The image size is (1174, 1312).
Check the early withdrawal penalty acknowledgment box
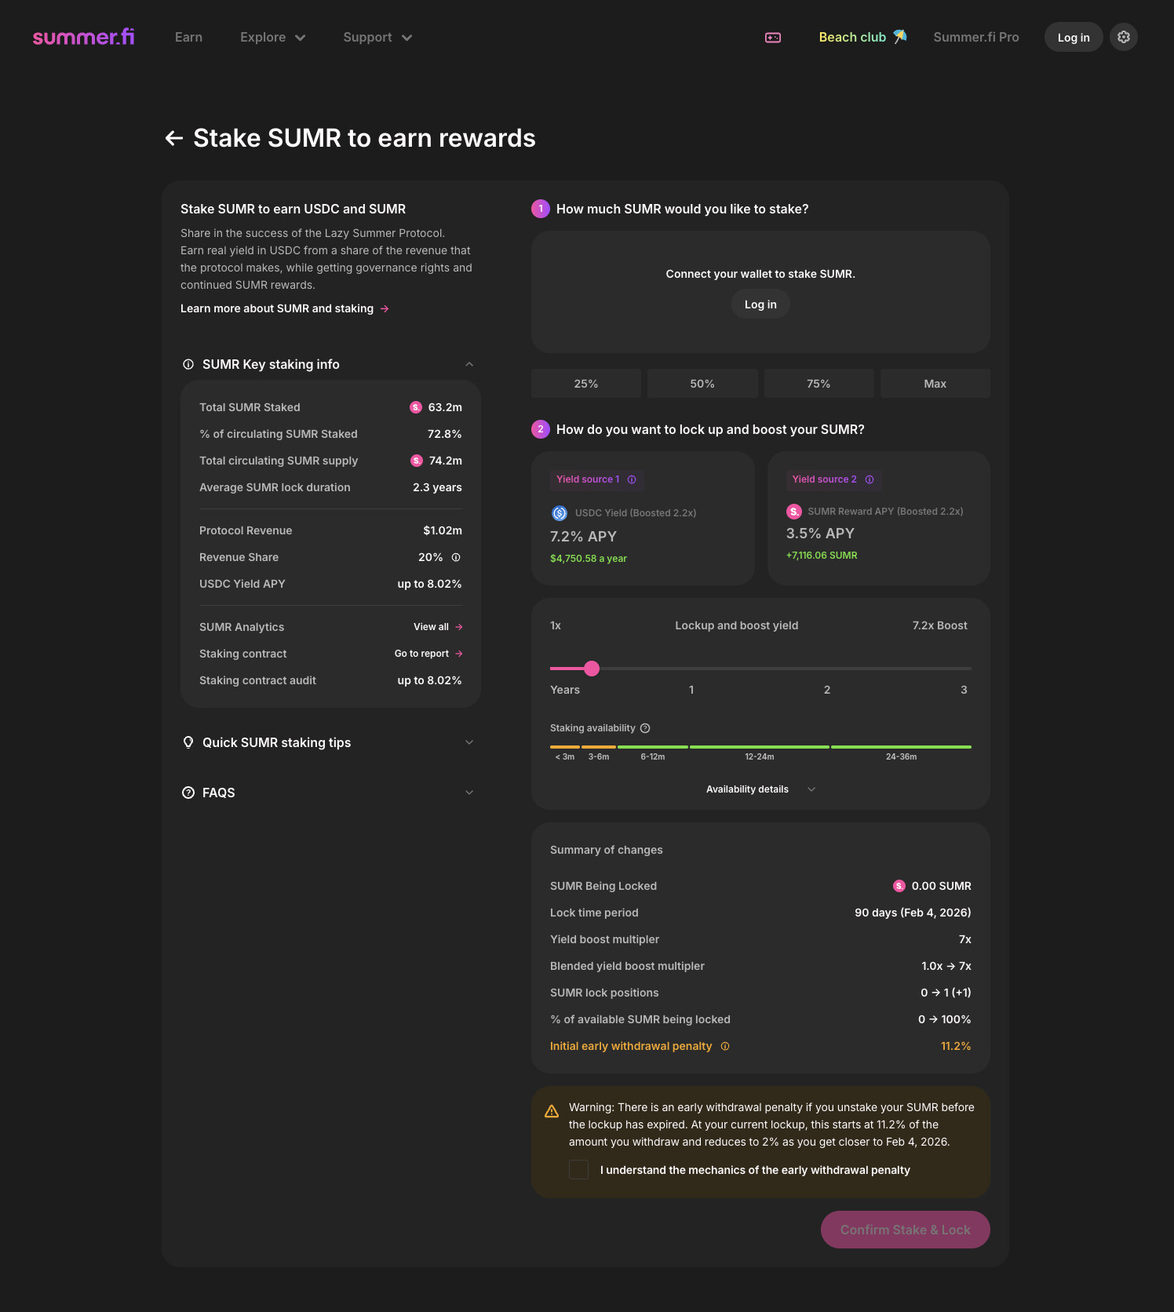578,1169
